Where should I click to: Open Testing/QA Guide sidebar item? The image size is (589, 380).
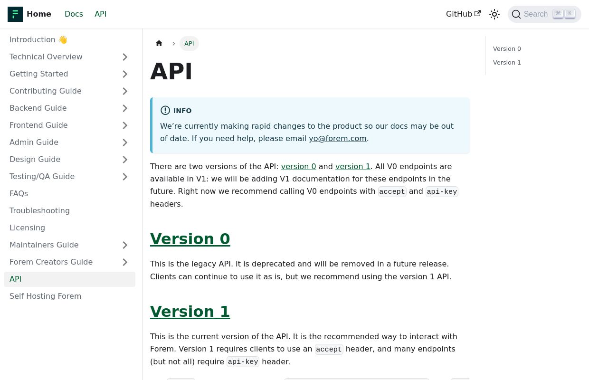[x=59, y=177]
